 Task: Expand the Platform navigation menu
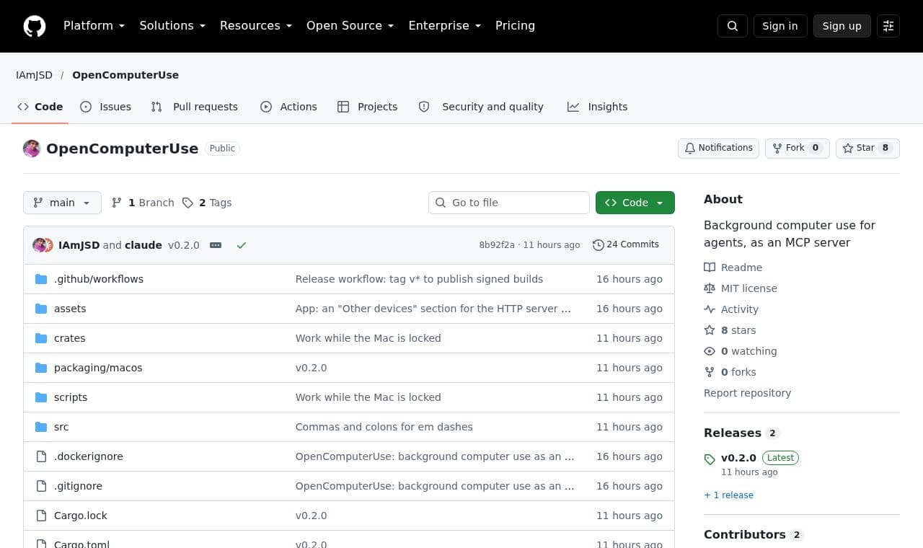(94, 25)
